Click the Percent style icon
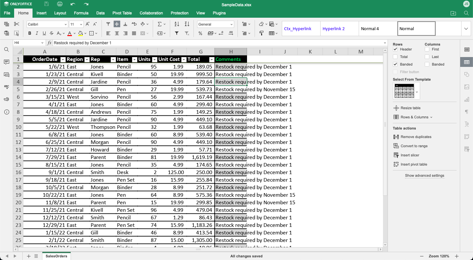This screenshot has width=473, height=260. (x=200, y=33)
